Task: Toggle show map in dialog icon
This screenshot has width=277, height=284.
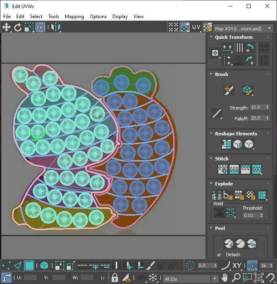Action: [185, 27]
